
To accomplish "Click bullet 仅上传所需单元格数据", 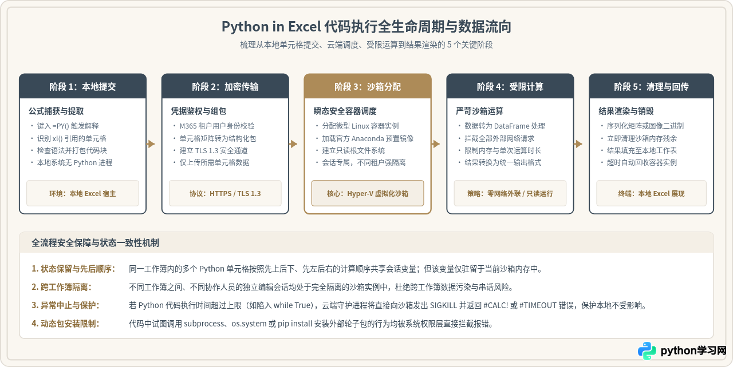I will point(214,162).
